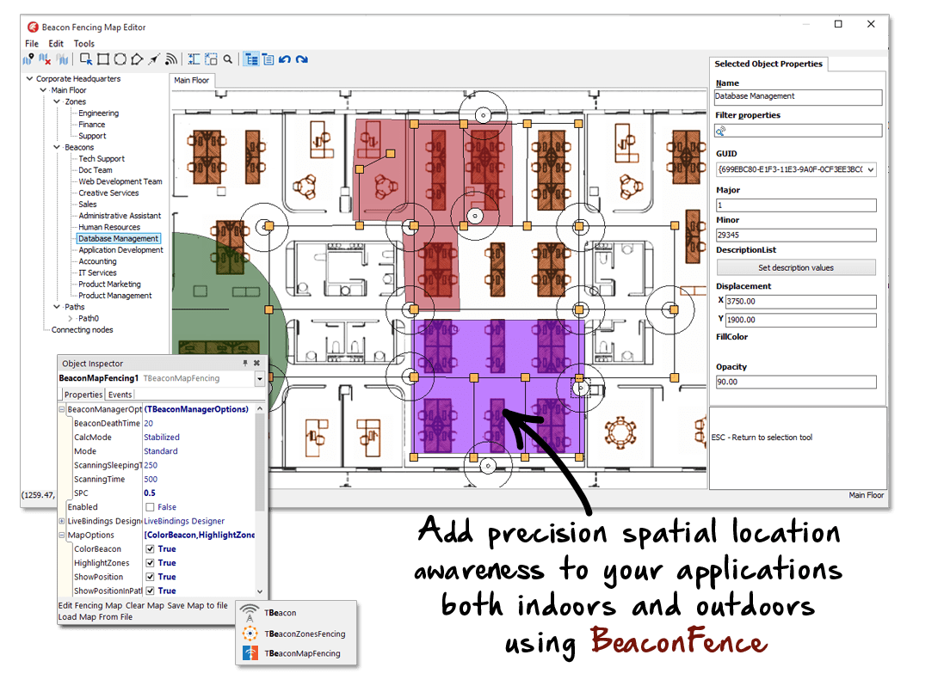Click the Object Inspector scrollbar down arrow
Viewport: 944px width, 698px height.
(260, 591)
